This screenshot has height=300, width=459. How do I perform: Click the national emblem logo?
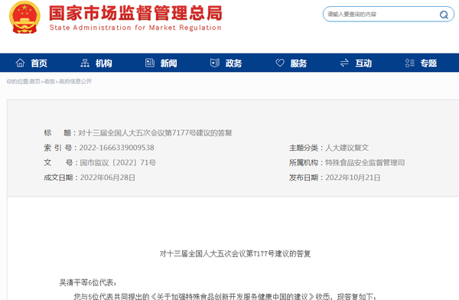coord(24,18)
